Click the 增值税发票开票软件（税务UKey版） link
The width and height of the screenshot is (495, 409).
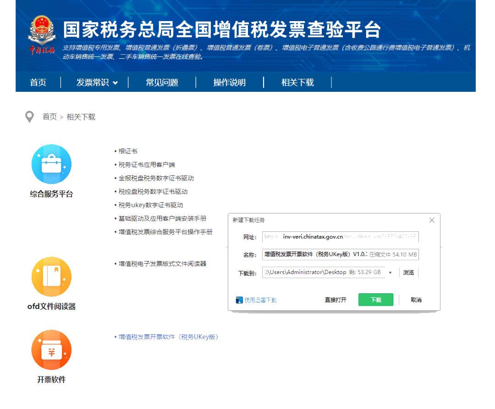point(167,336)
